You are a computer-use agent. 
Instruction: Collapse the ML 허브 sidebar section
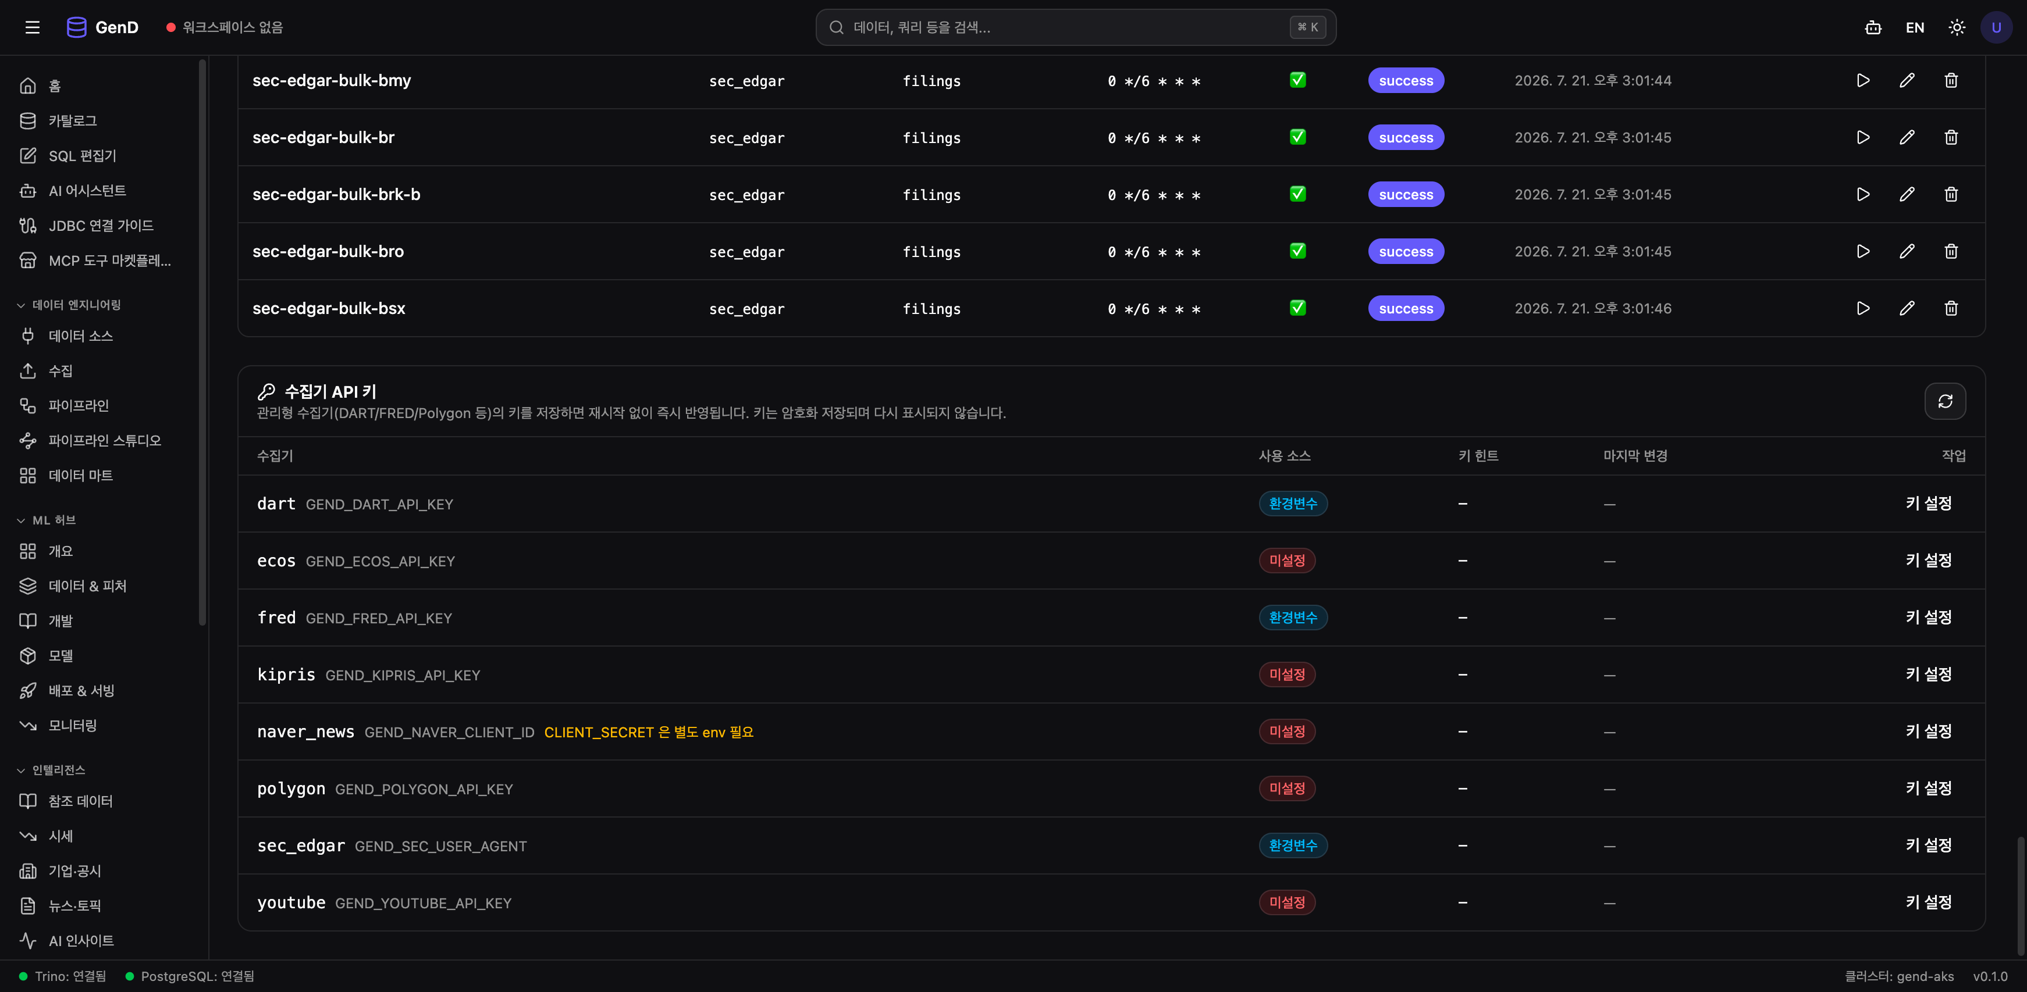tap(47, 521)
